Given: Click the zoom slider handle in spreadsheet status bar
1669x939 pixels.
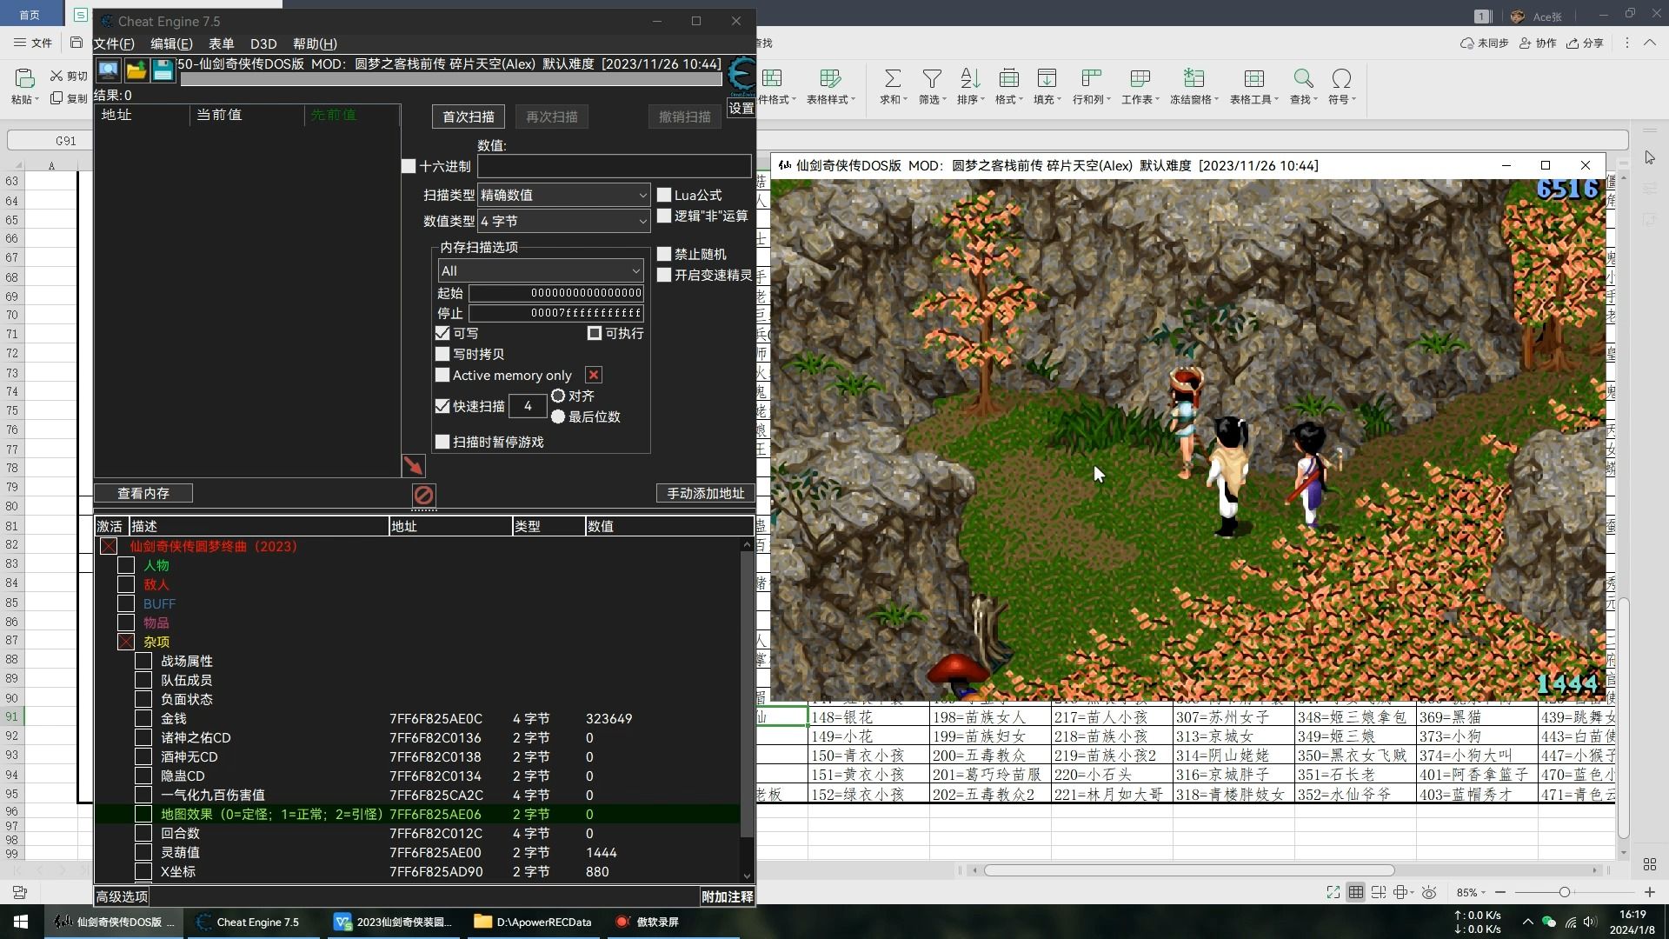Looking at the screenshot, I should 1565,893.
